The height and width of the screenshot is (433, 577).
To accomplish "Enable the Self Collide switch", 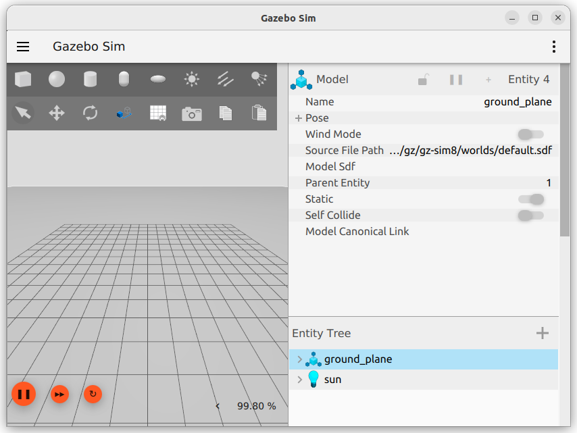I will [x=530, y=215].
